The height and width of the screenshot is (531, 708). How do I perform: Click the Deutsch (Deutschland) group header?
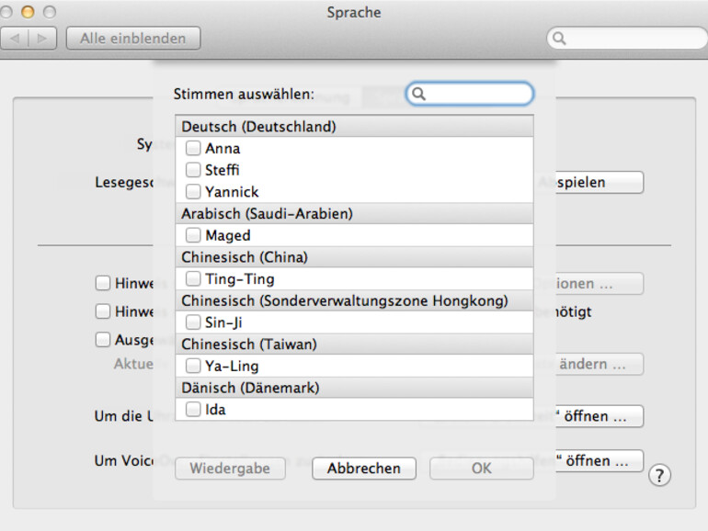[x=354, y=127]
